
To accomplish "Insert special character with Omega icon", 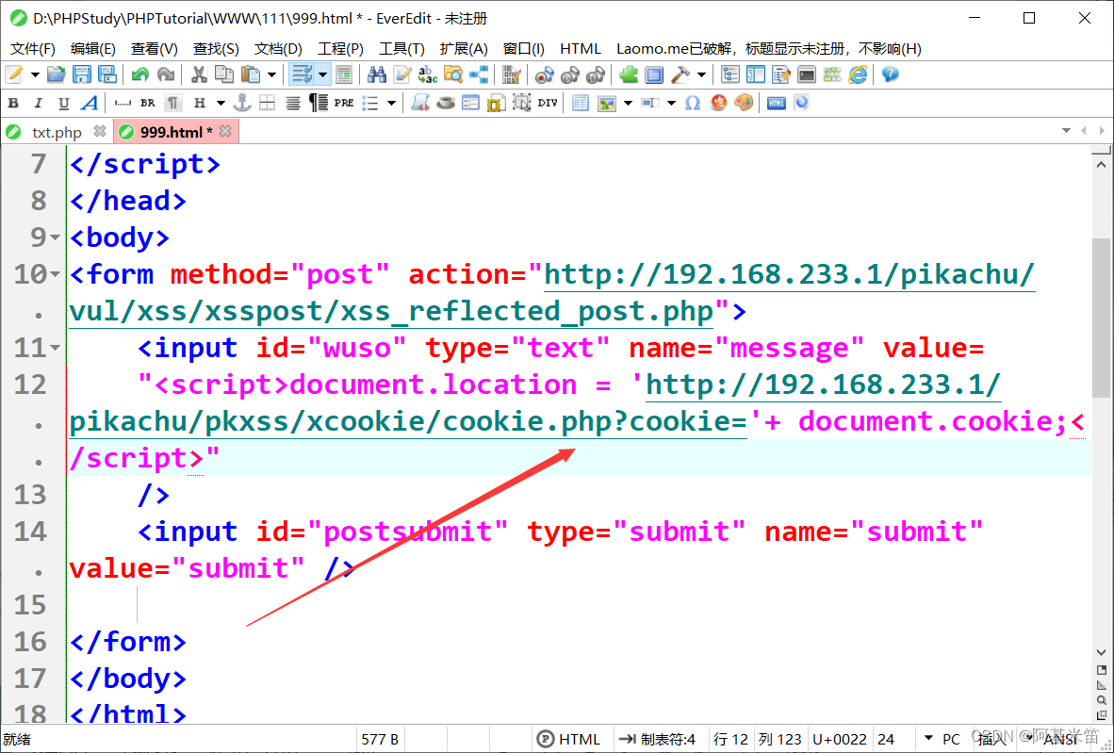I will [693, 104].
